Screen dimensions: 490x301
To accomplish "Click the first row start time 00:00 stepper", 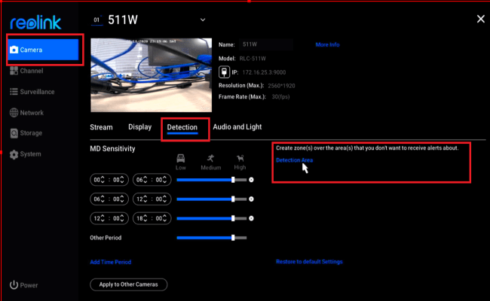I will 109,180.
